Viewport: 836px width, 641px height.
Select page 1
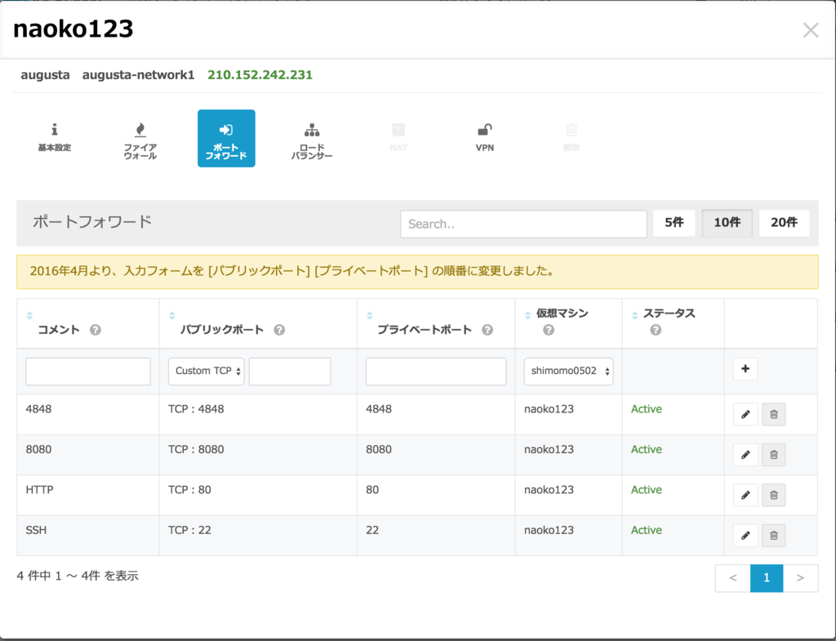(767, 578)
